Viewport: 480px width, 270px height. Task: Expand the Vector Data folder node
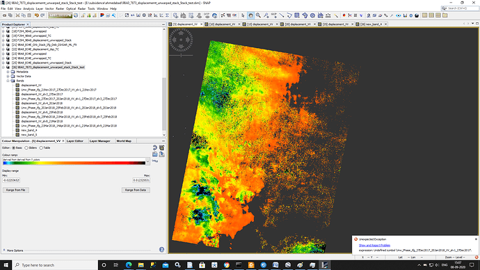coord(8,77)
